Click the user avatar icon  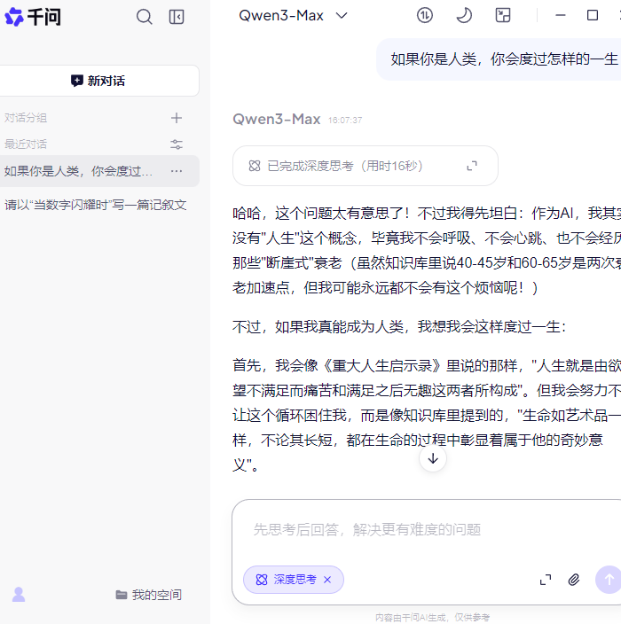(19, 595)
